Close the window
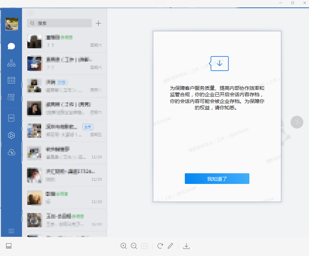Image resolution: width=309 pixels, height=256 pixels. tap(304, 3)
